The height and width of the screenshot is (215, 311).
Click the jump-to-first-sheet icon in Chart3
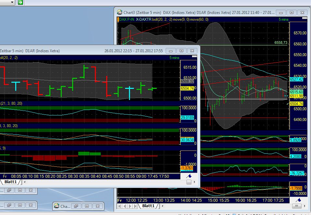119,206
